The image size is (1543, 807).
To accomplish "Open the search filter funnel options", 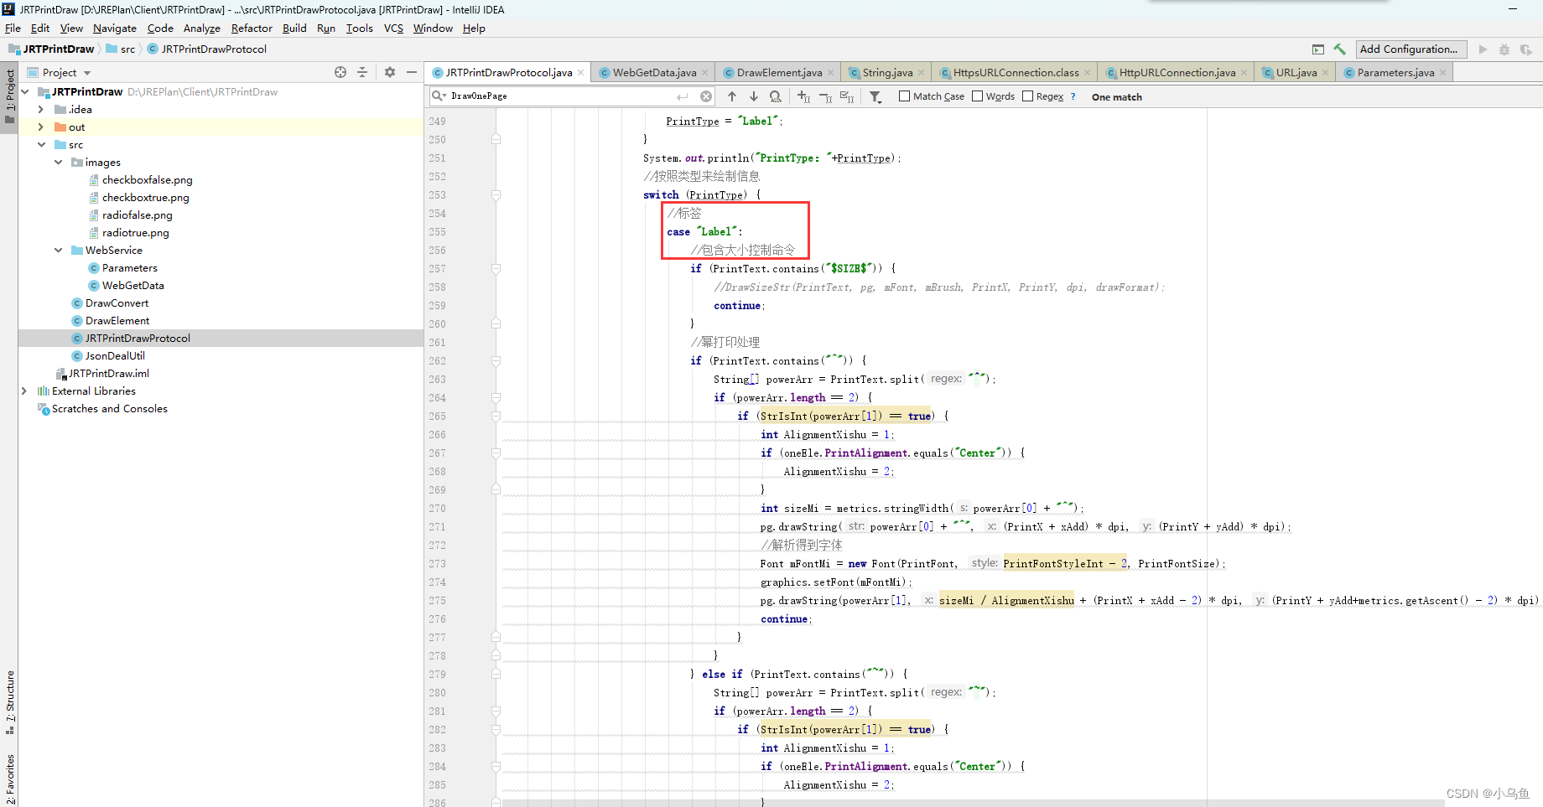I will pyautogui.click(x=875, y=96).
